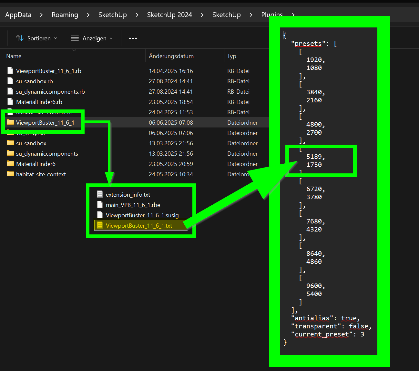
Task: Click the extension_info.txt file
Action: (128, 195)
